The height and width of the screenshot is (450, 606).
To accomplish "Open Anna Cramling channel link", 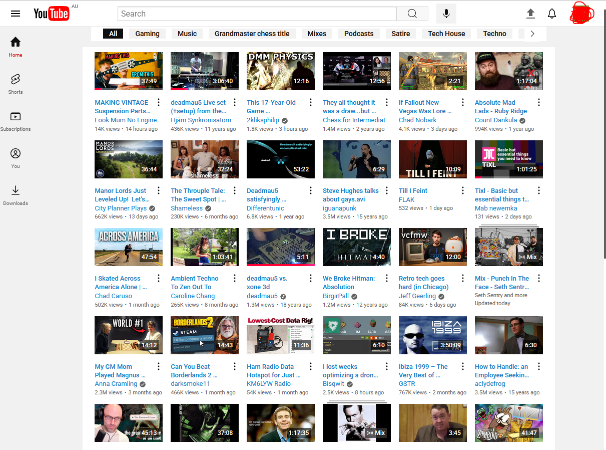I will tap(116, 384).
